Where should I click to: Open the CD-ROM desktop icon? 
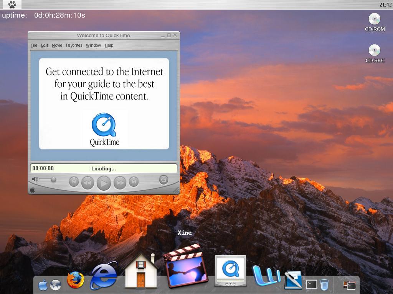(375, 22)
